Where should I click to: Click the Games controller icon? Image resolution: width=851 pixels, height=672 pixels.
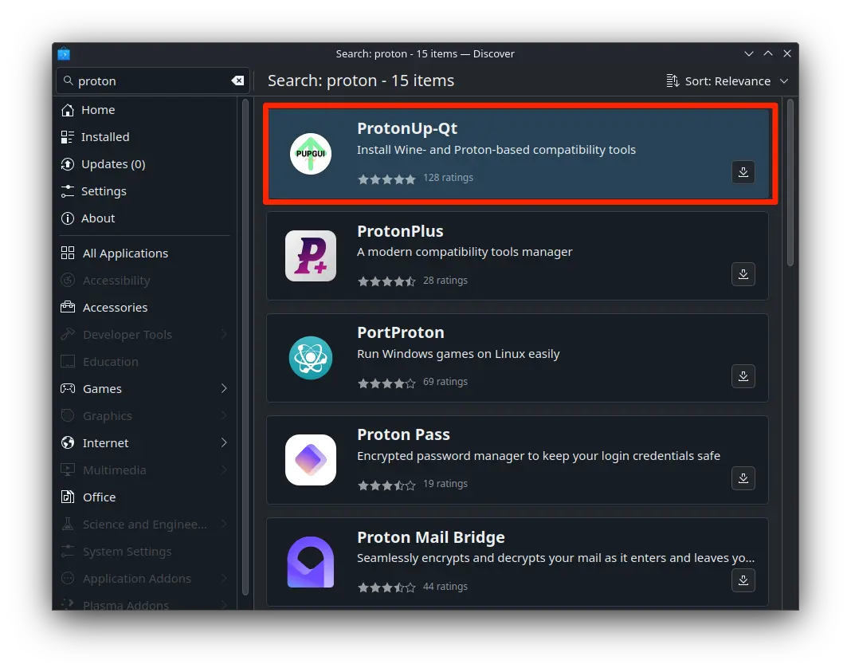68,389
